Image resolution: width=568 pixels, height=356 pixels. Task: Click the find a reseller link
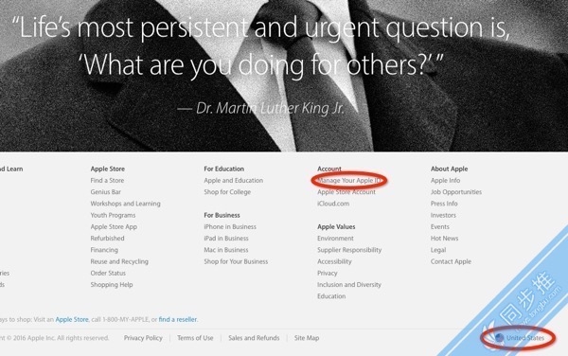coord(178,319)
